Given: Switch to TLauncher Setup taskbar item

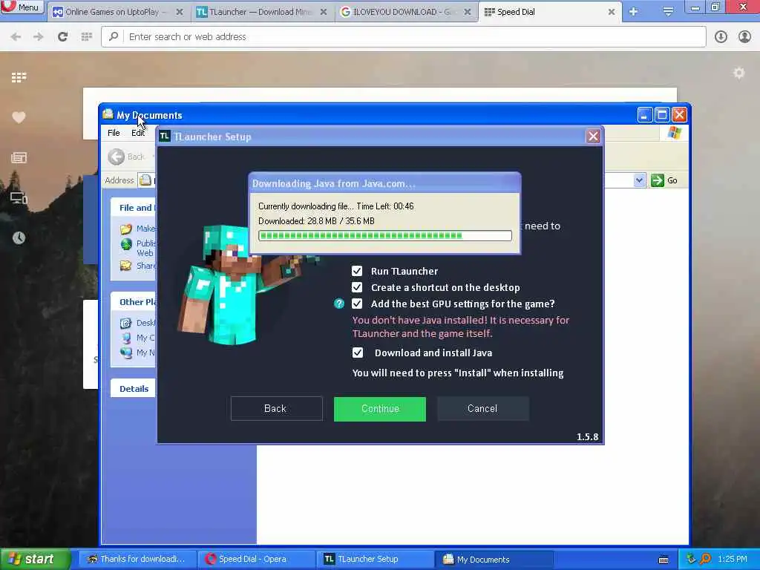Looking at the screenshot, I should [x=375, y=560].
